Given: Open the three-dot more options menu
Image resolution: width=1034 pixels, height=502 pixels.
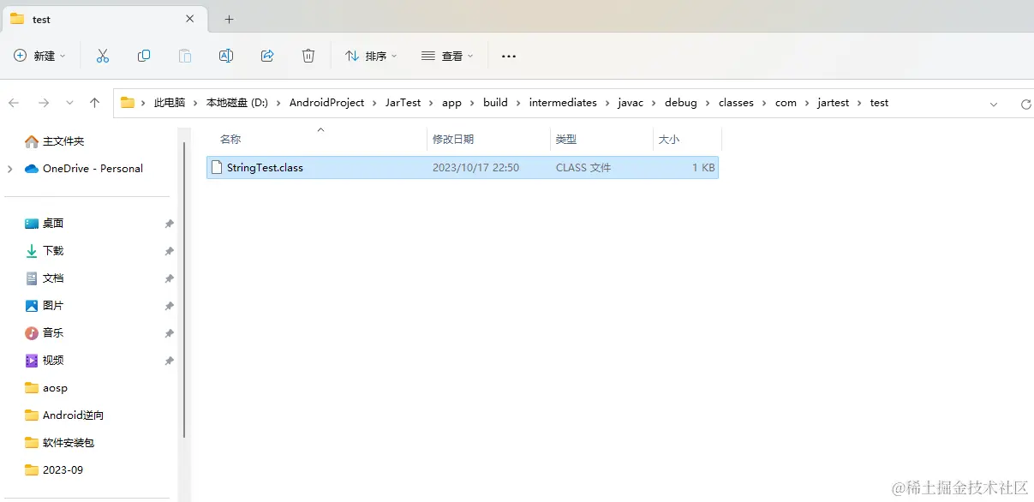Looking at the screenshot, I should pos(509,56).
